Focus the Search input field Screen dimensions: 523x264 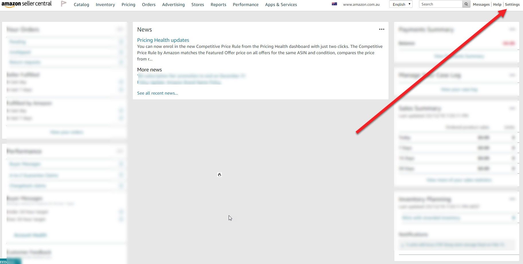440,4
